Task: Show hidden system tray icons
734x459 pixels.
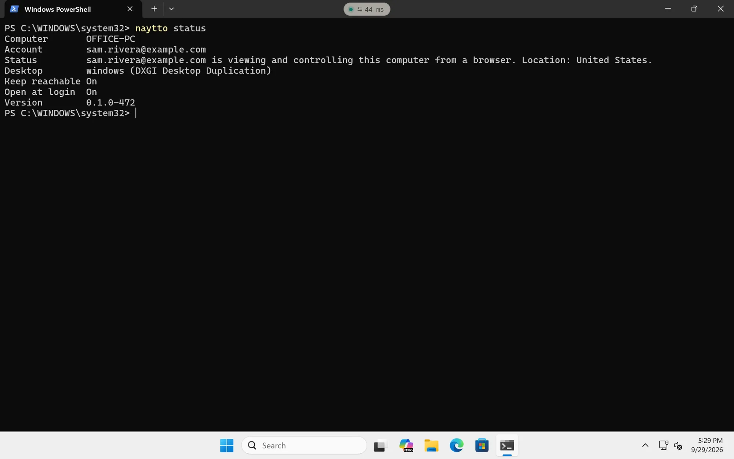Action: [645, 445]
